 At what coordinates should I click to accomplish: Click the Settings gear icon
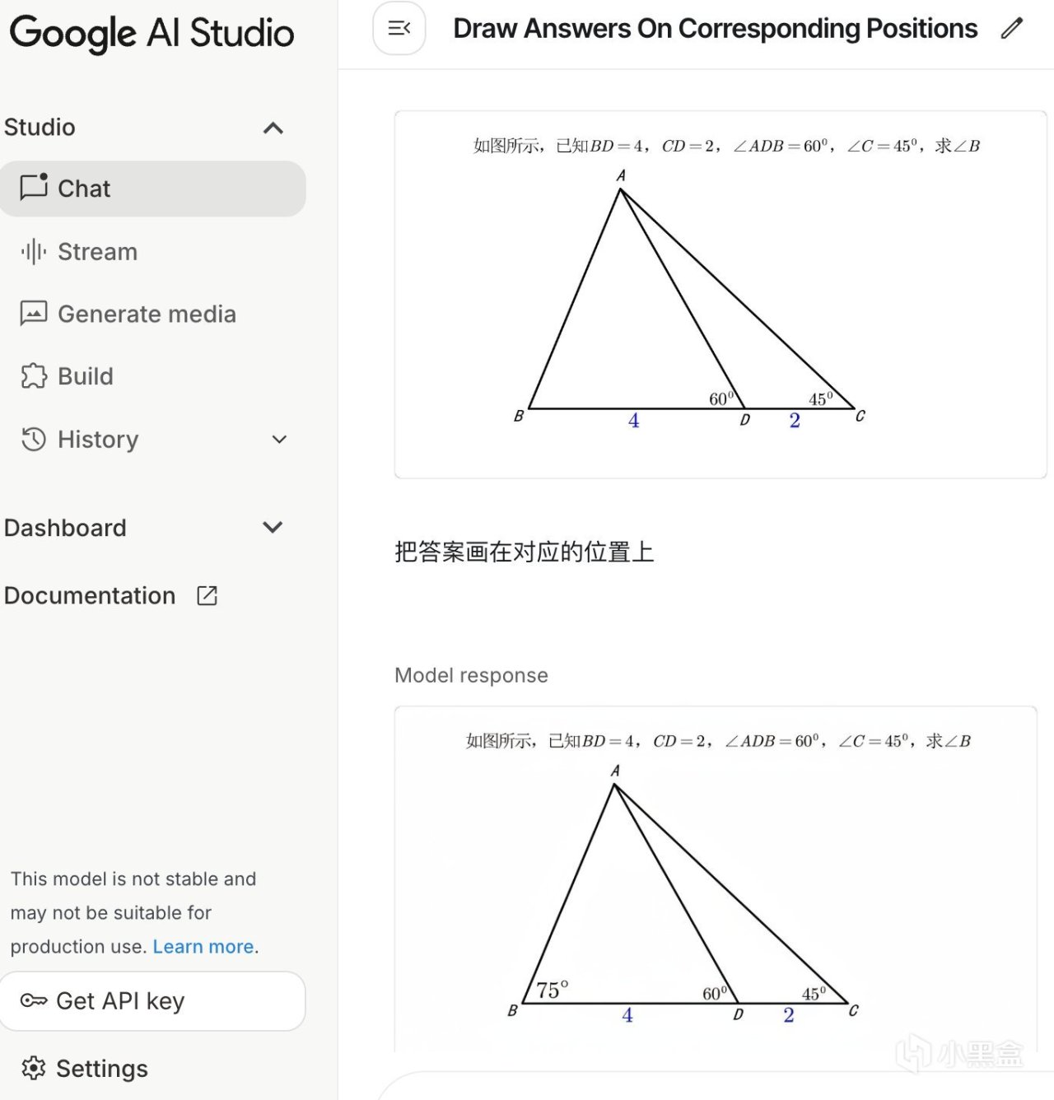34,1068
